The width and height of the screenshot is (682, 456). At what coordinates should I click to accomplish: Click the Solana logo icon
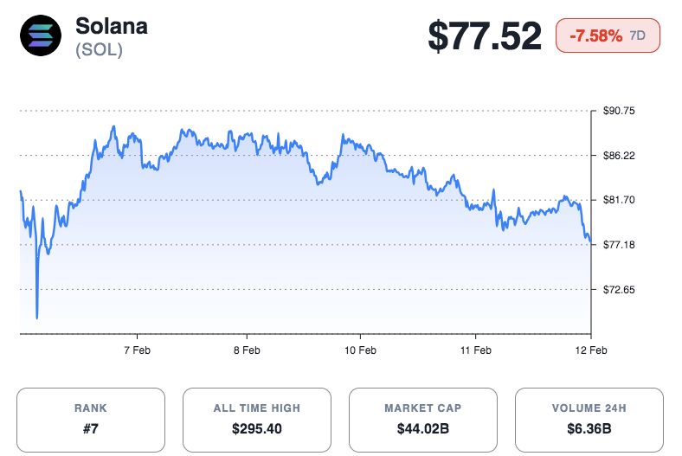(41, 36)
